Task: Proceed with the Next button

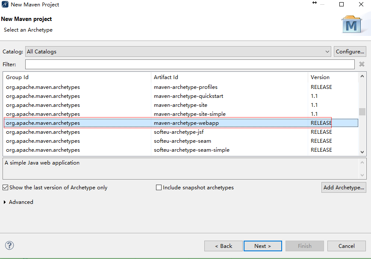Action: coord(262,246)
